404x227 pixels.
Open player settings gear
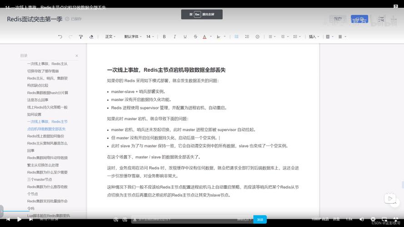click(373, 219)
